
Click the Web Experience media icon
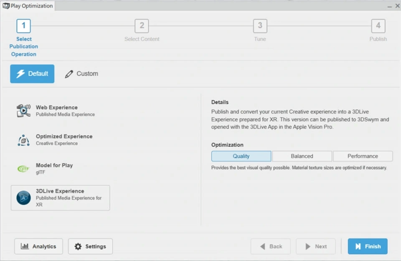(23, 110)
